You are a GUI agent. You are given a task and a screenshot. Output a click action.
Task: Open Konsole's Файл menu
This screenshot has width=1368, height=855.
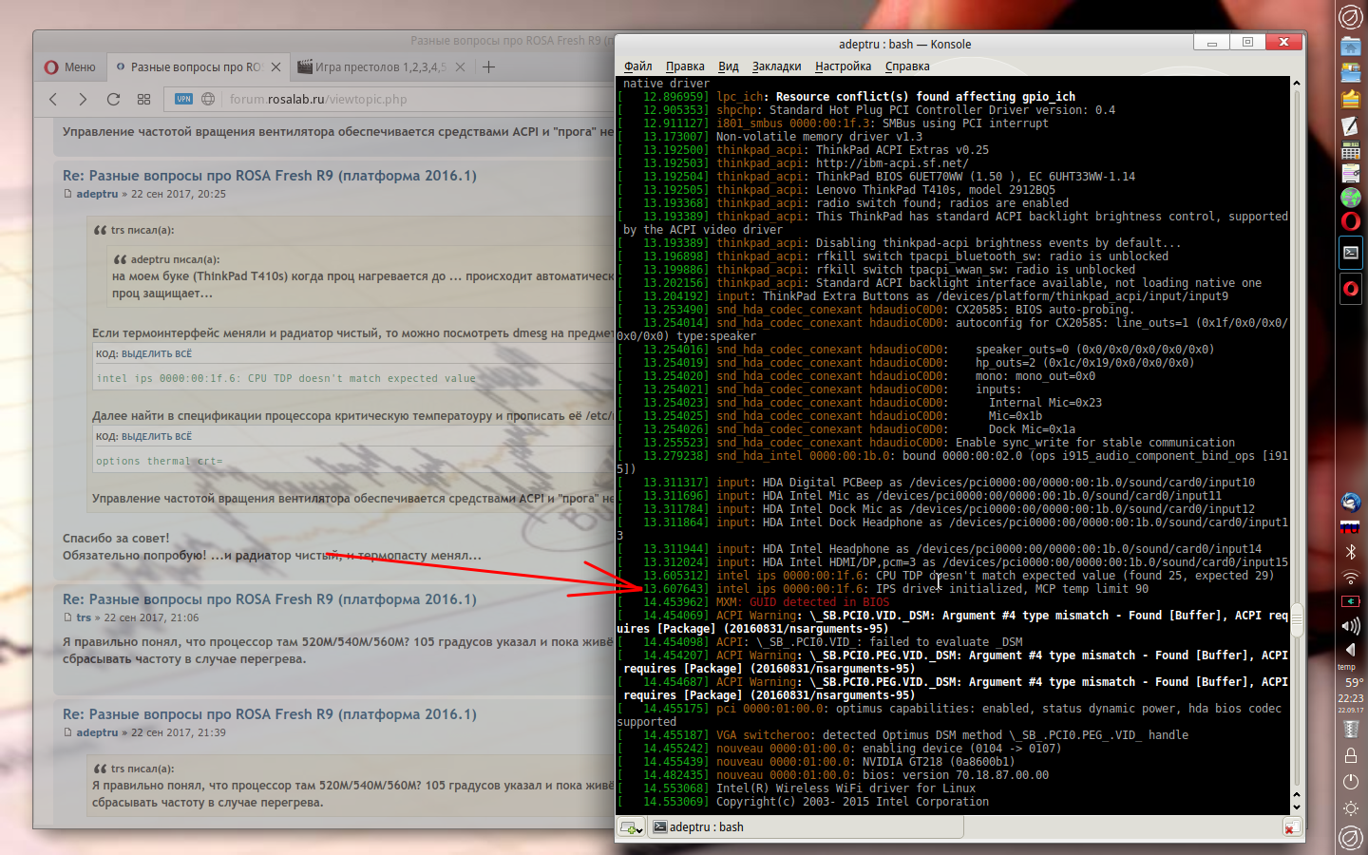(x=637, y=66)
